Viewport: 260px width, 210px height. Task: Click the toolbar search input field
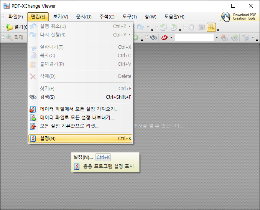coord(194,38)
